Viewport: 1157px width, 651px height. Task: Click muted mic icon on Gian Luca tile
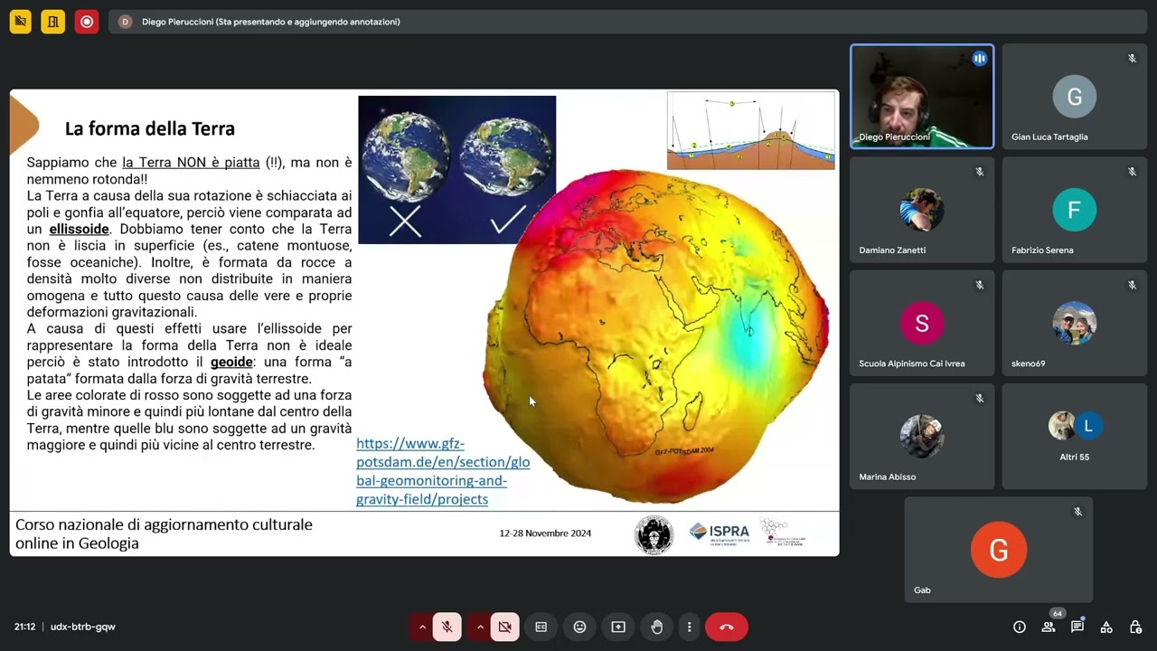pyautogui.click(x=1132, y=59)
